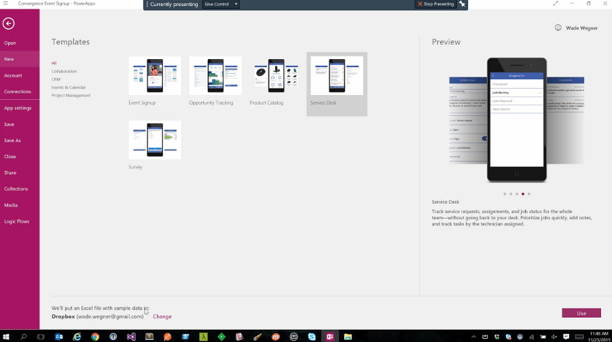Click the taskbar search icon
The image size is (612, 342).
(23, 337)
